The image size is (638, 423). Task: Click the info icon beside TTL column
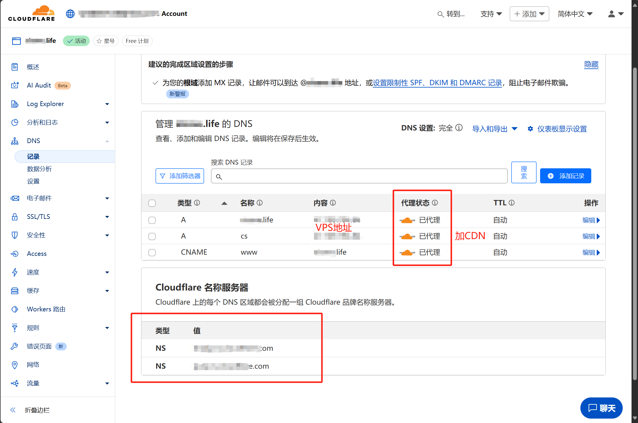pos(512,203)
